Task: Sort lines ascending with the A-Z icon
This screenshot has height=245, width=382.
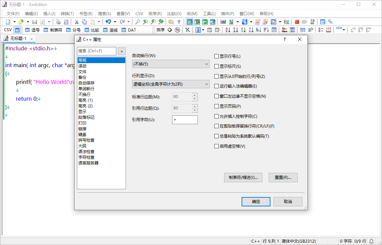Action: click(227, 30)
